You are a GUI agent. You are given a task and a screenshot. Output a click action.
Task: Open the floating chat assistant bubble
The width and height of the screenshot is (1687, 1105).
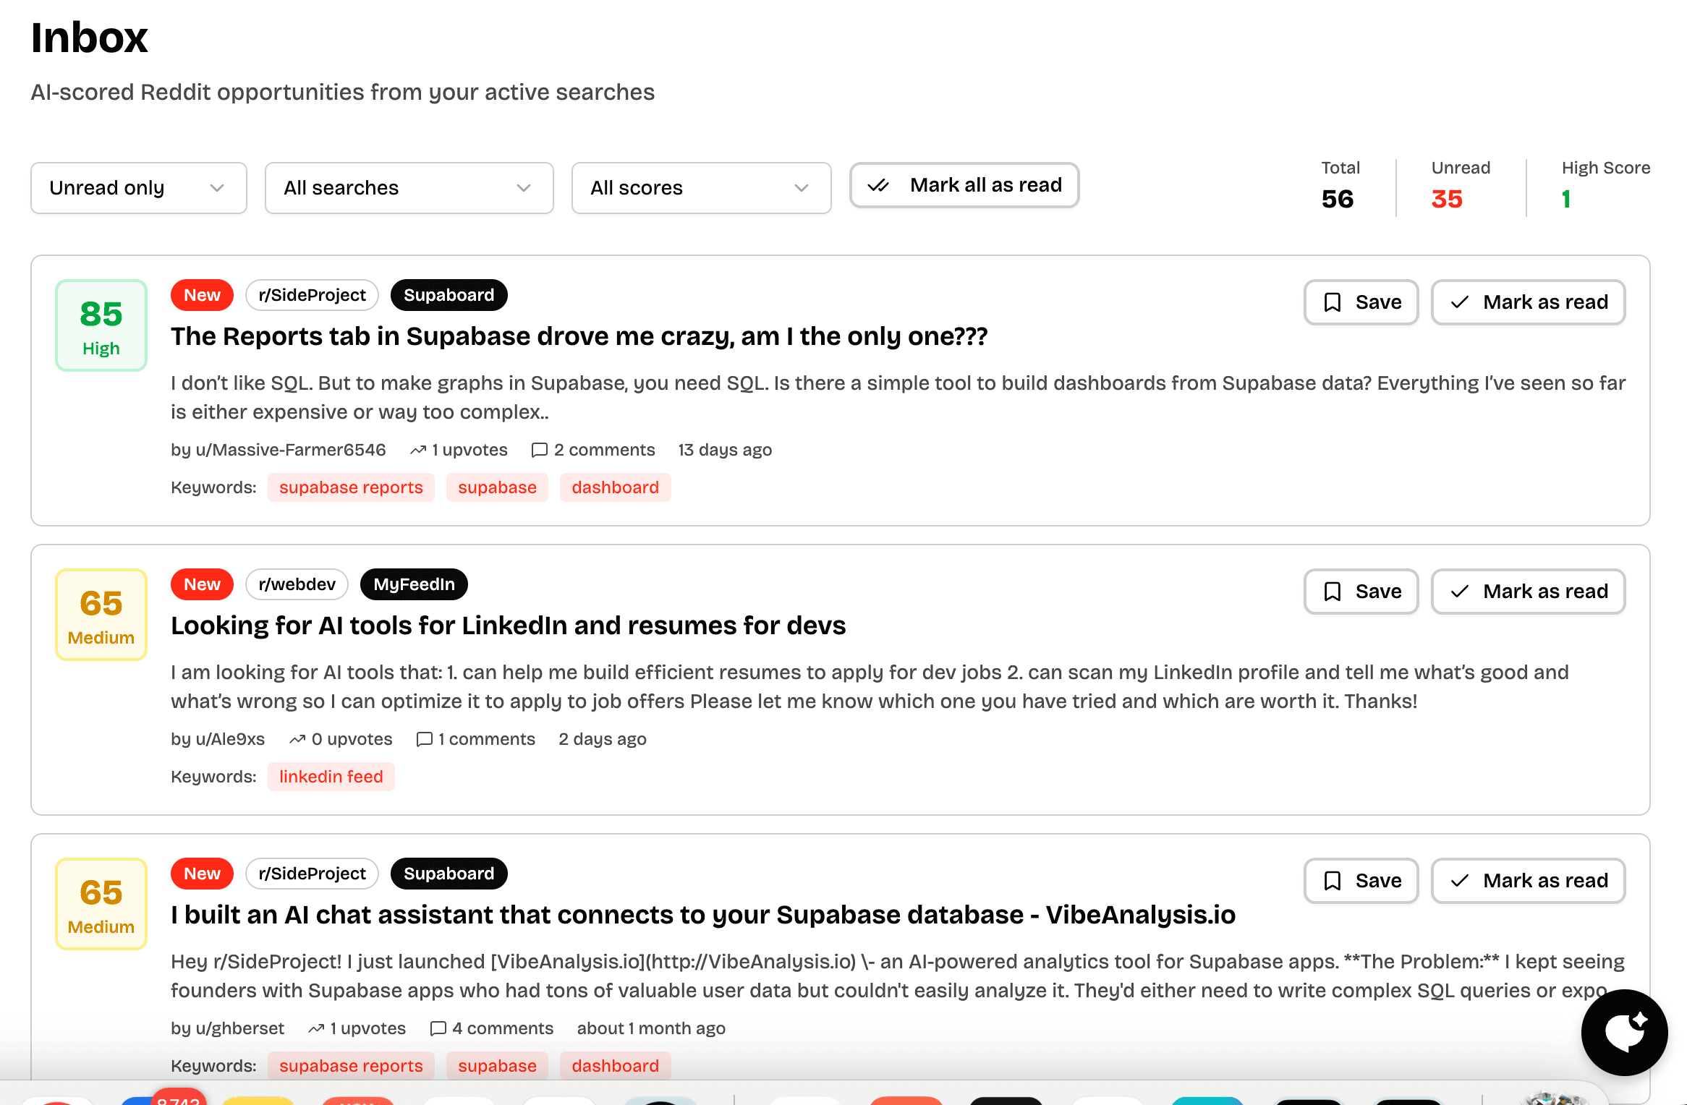tap(1624, 1032)
